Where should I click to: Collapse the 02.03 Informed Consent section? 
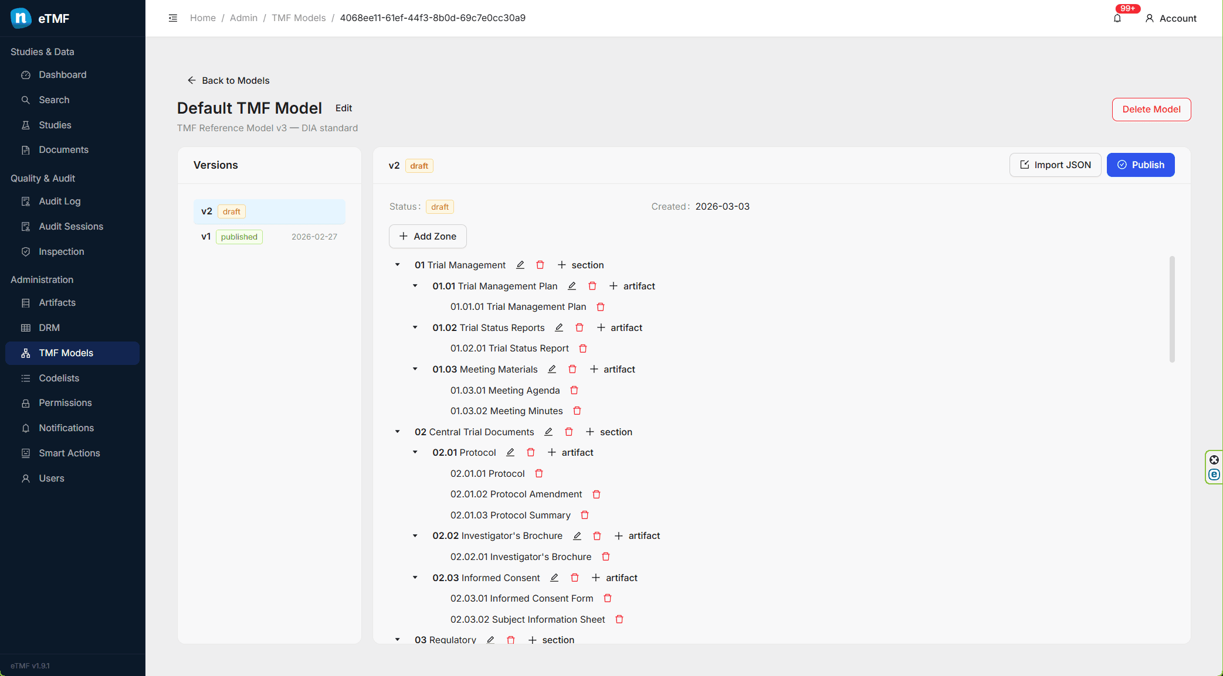pos(415,578)
